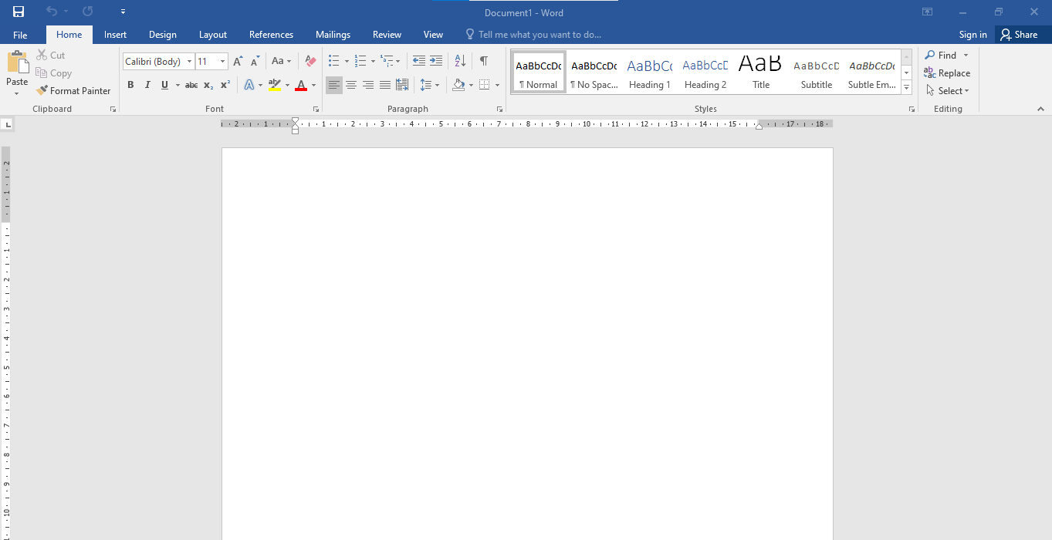This screenshot has width=1052, height=540.
Task: Switch to the Review tab
Action: click(387, 35)
